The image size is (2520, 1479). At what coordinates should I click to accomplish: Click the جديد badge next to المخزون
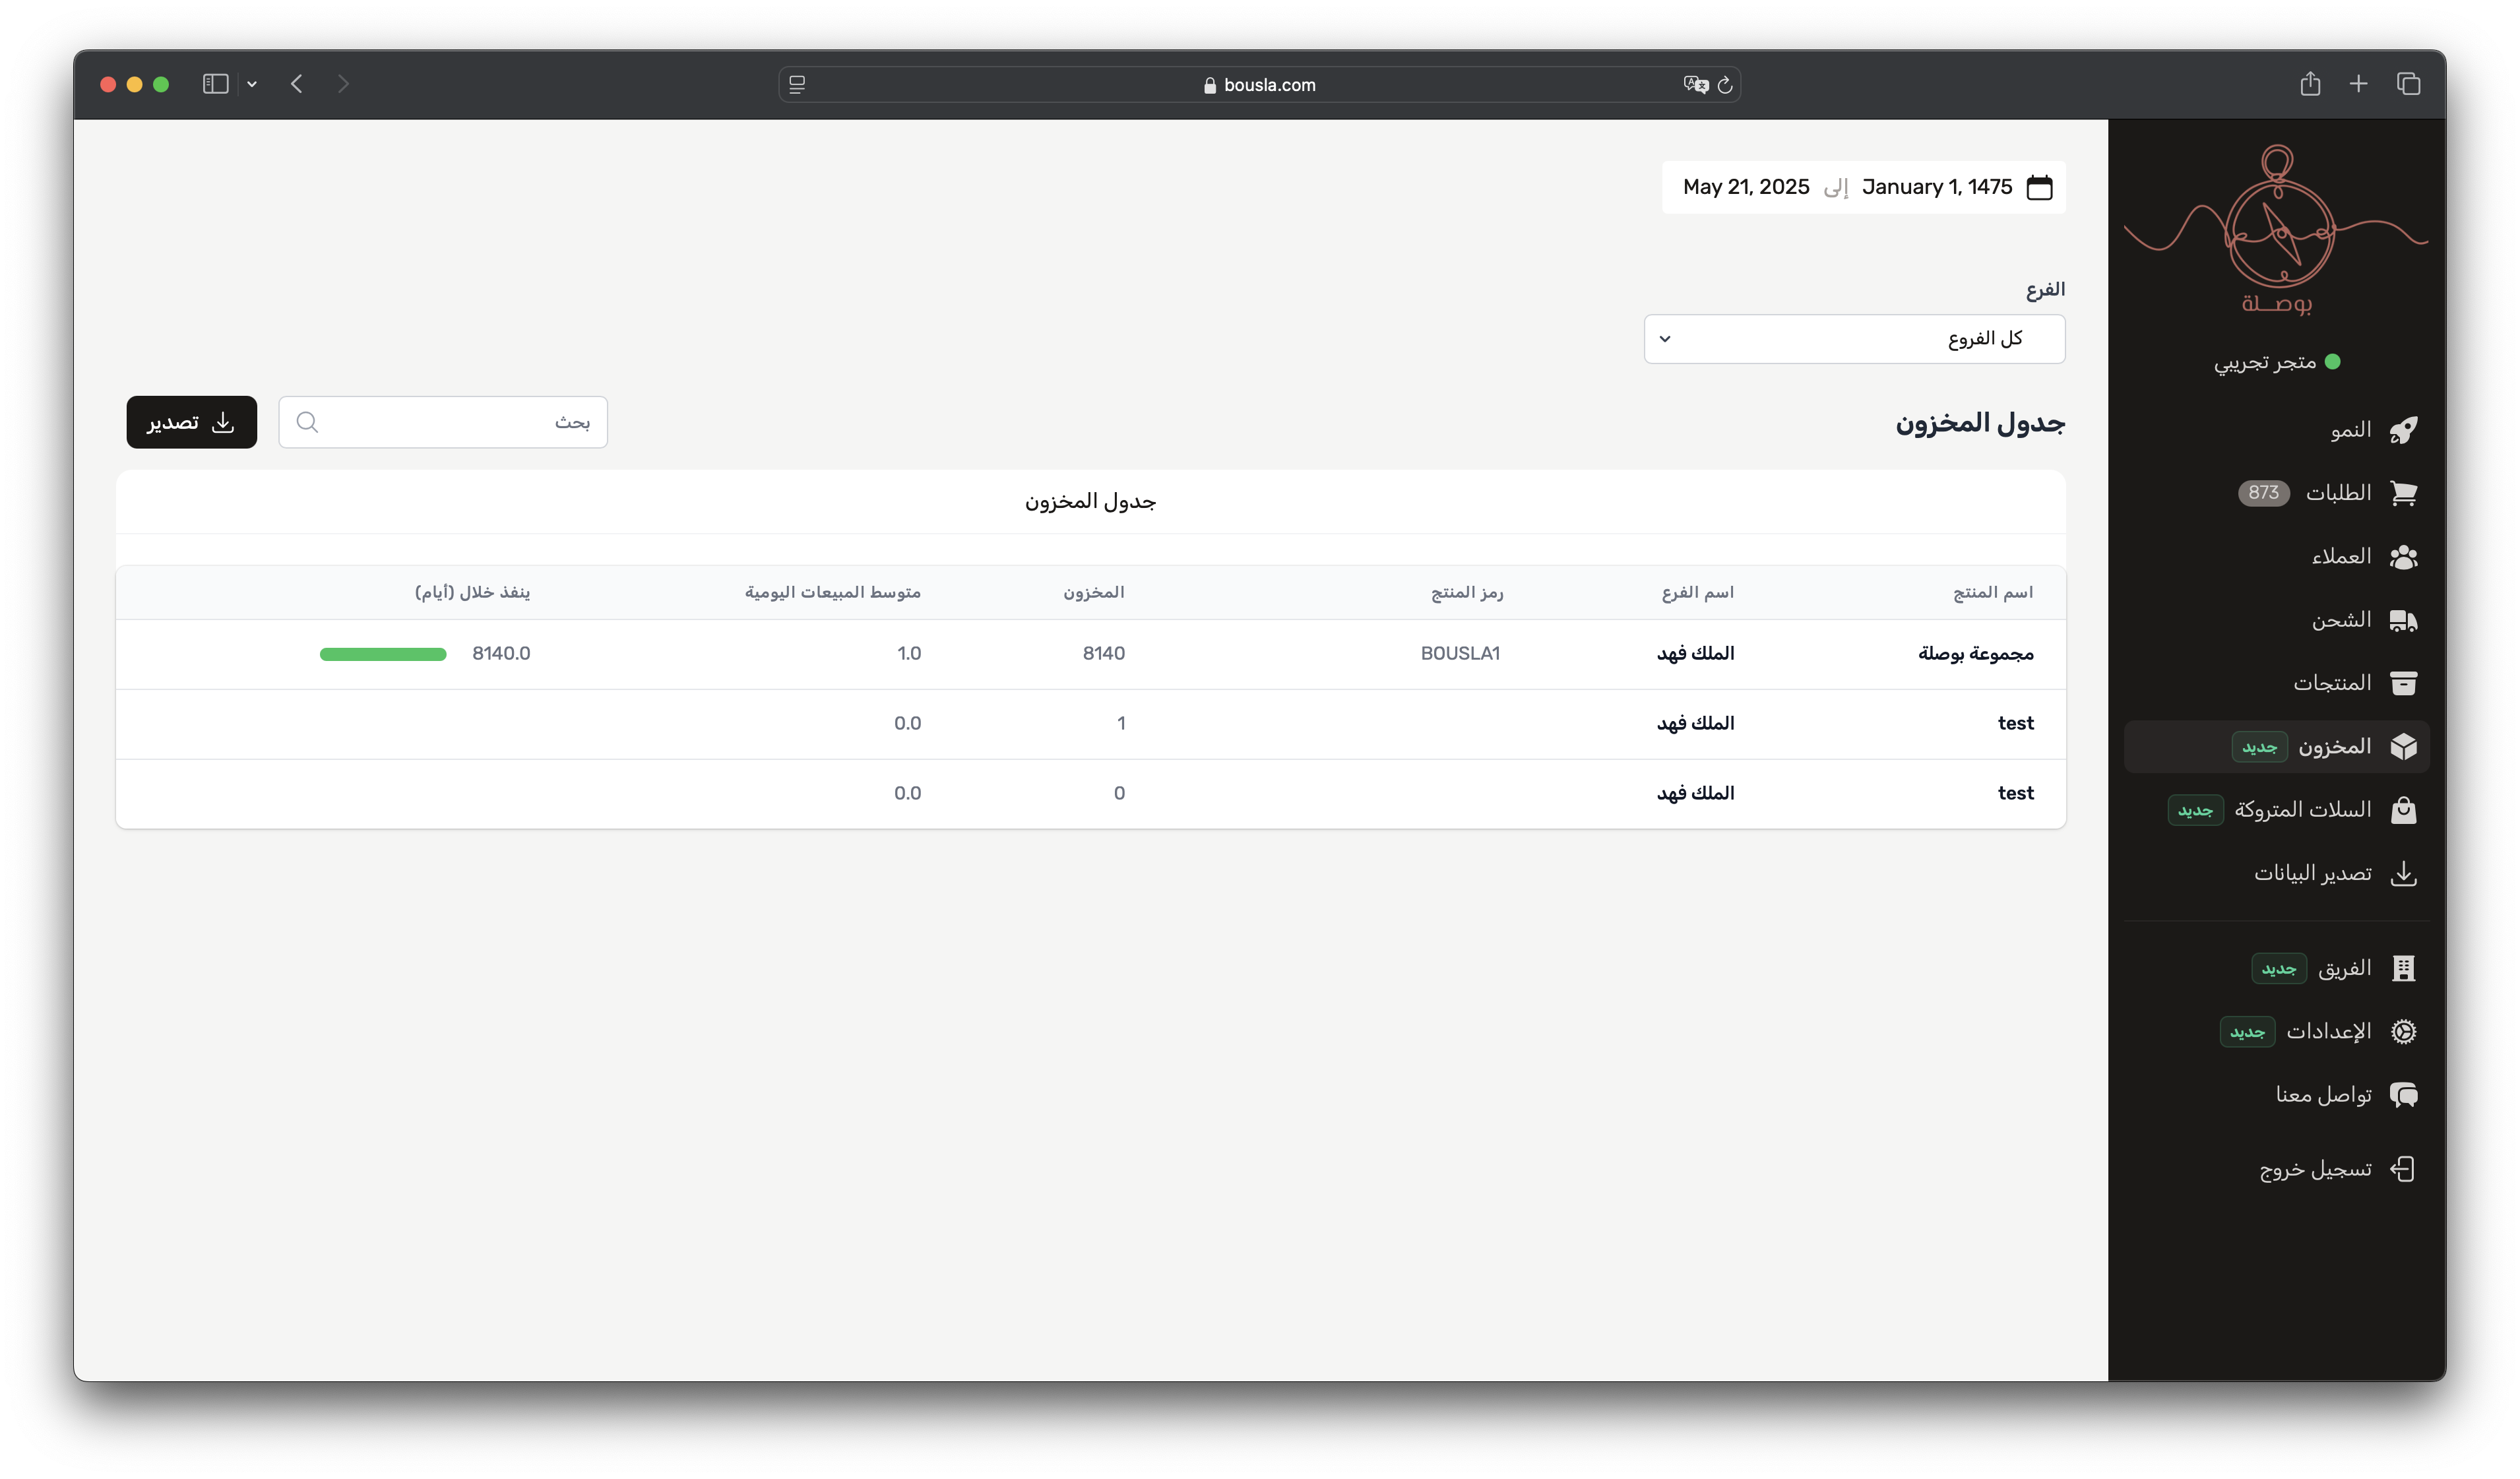pyautogui.click(x=2259, y=747)
